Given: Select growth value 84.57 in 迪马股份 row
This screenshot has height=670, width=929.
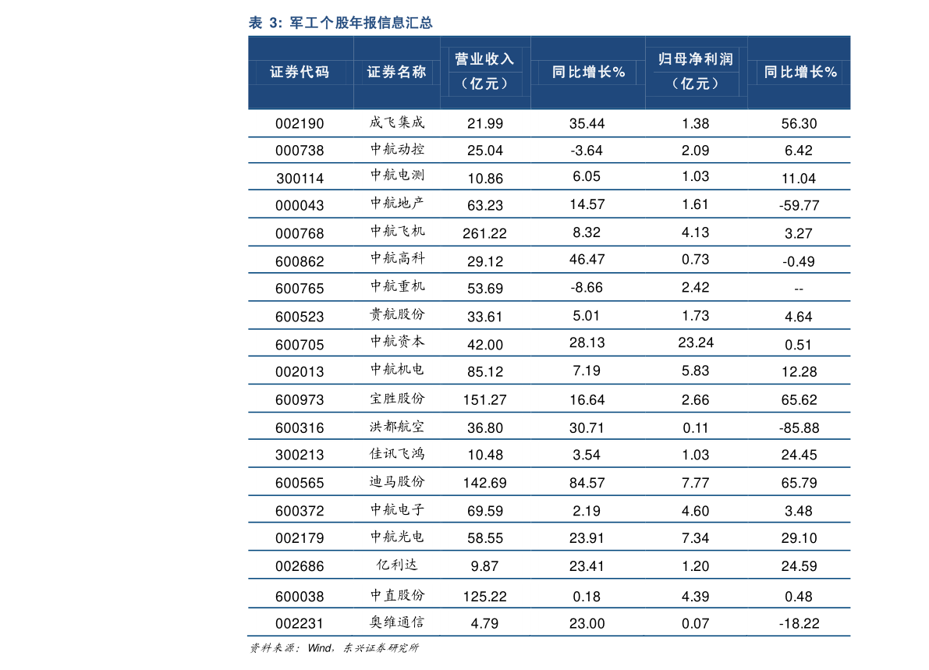Looking at the screenshot, I should tap(587, 483).
